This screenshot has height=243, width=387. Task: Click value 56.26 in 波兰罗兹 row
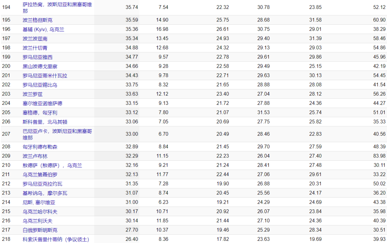click(x=379, y=94)
